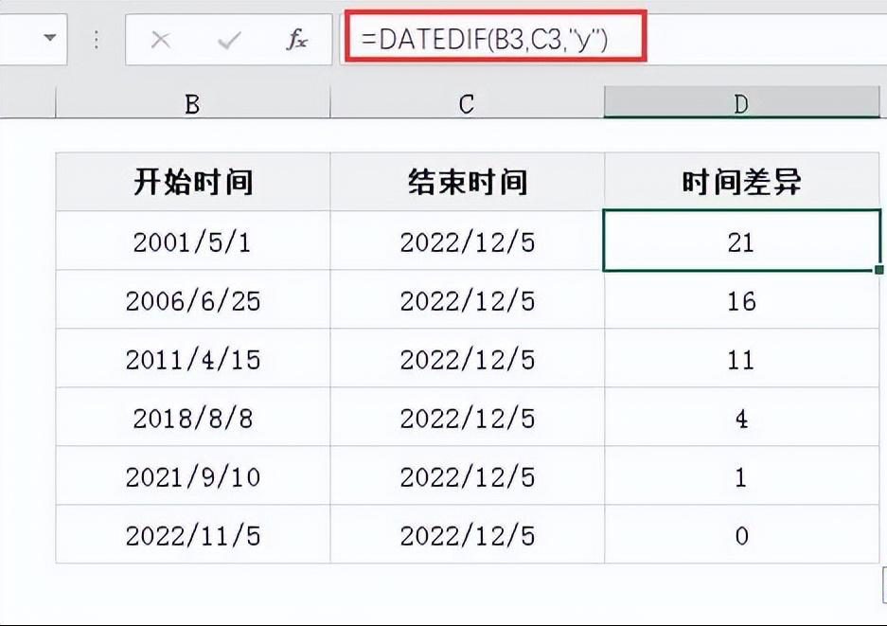This screenshot has height=626, width=887.
Task: Click the three-dot name box resize handle
Action: (x=97, y=40)
